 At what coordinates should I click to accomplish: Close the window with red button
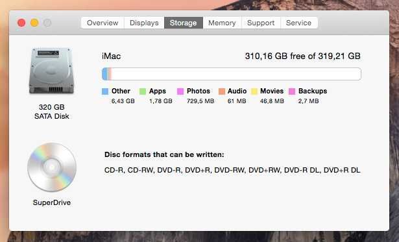pos(21,23)
